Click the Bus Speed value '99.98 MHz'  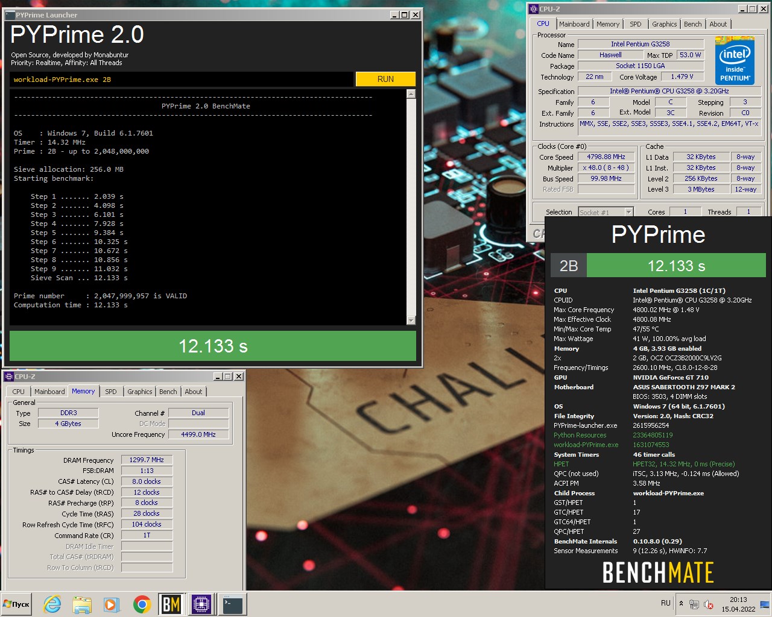(606, 178)
